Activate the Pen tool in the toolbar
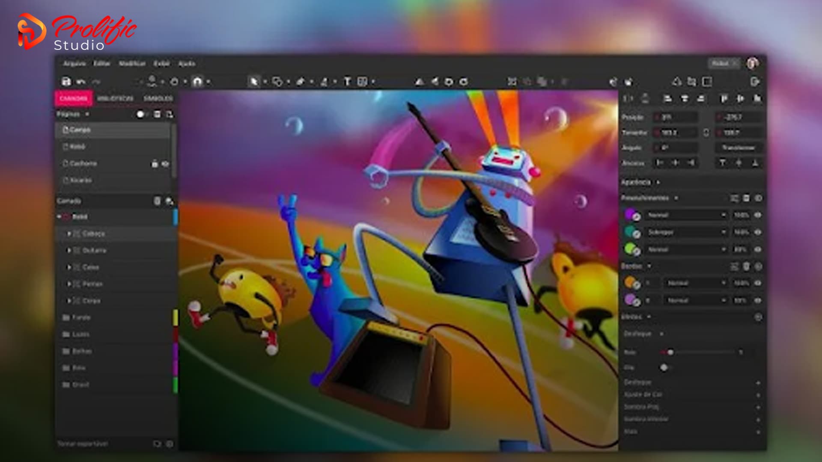Screen dimensions: 822x462 tap(301, 81)
